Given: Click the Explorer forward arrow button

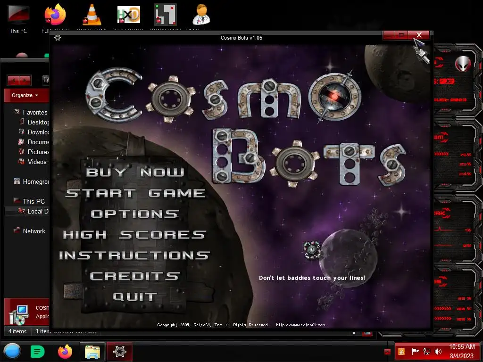Looking at the screenshot, I should (25, 80).
